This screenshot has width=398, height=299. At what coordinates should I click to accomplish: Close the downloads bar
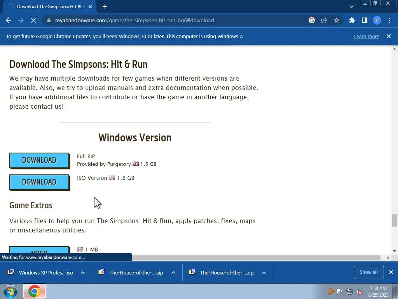(391, 272)
